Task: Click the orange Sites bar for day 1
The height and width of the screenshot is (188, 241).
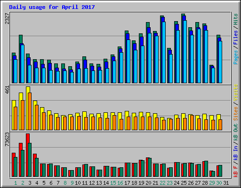Action: 16,118
